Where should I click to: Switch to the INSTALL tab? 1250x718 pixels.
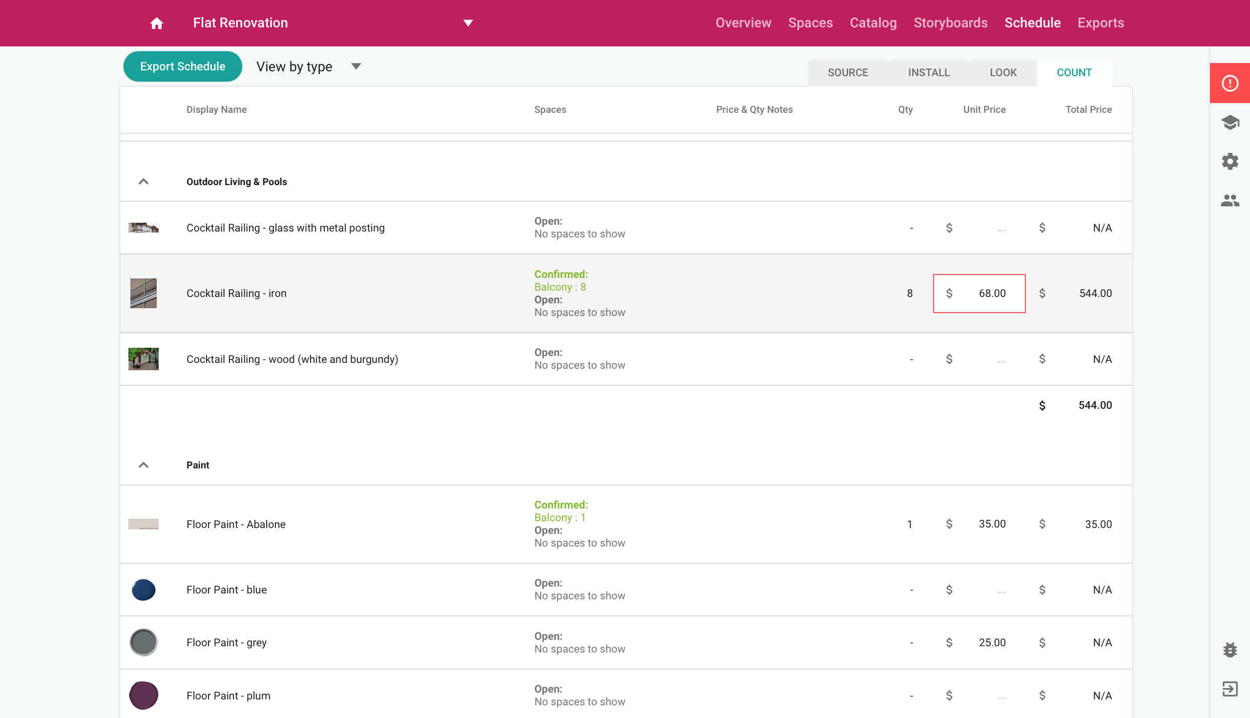tap(928, 72)
